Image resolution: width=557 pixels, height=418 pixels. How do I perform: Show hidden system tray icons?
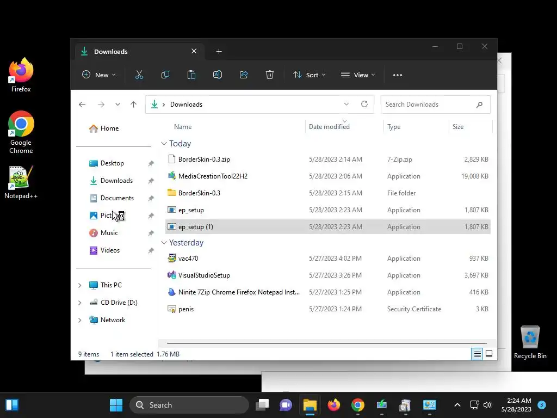tap(457, 405)
